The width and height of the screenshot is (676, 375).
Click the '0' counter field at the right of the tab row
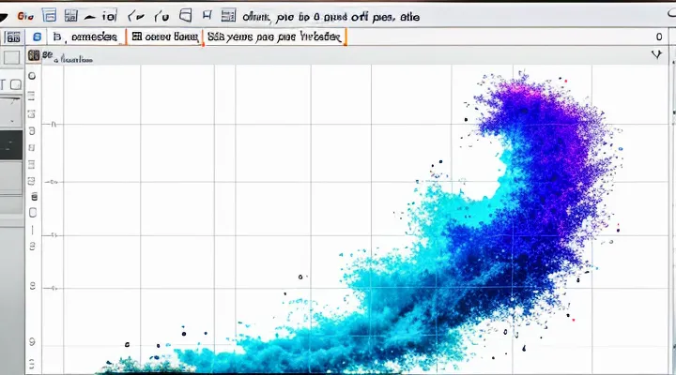tap(658, 37)
